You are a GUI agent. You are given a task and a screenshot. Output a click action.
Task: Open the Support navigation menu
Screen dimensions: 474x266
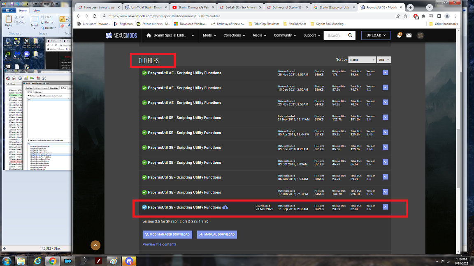point(311,35)
